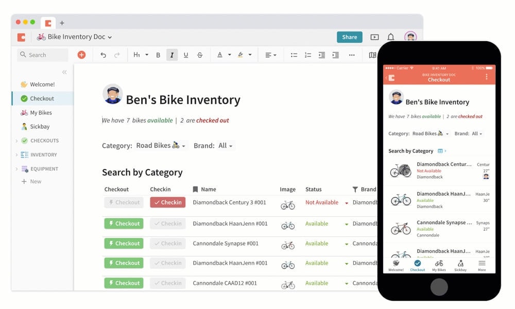Open status dropdown for Cannondale Synapse row

click(x=347, y=244)
